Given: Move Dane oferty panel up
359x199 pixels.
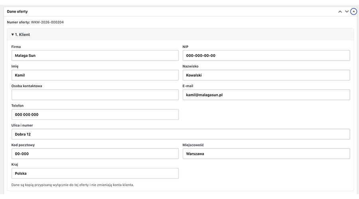Looking at the screenshot, I should (x=340, y=12).
